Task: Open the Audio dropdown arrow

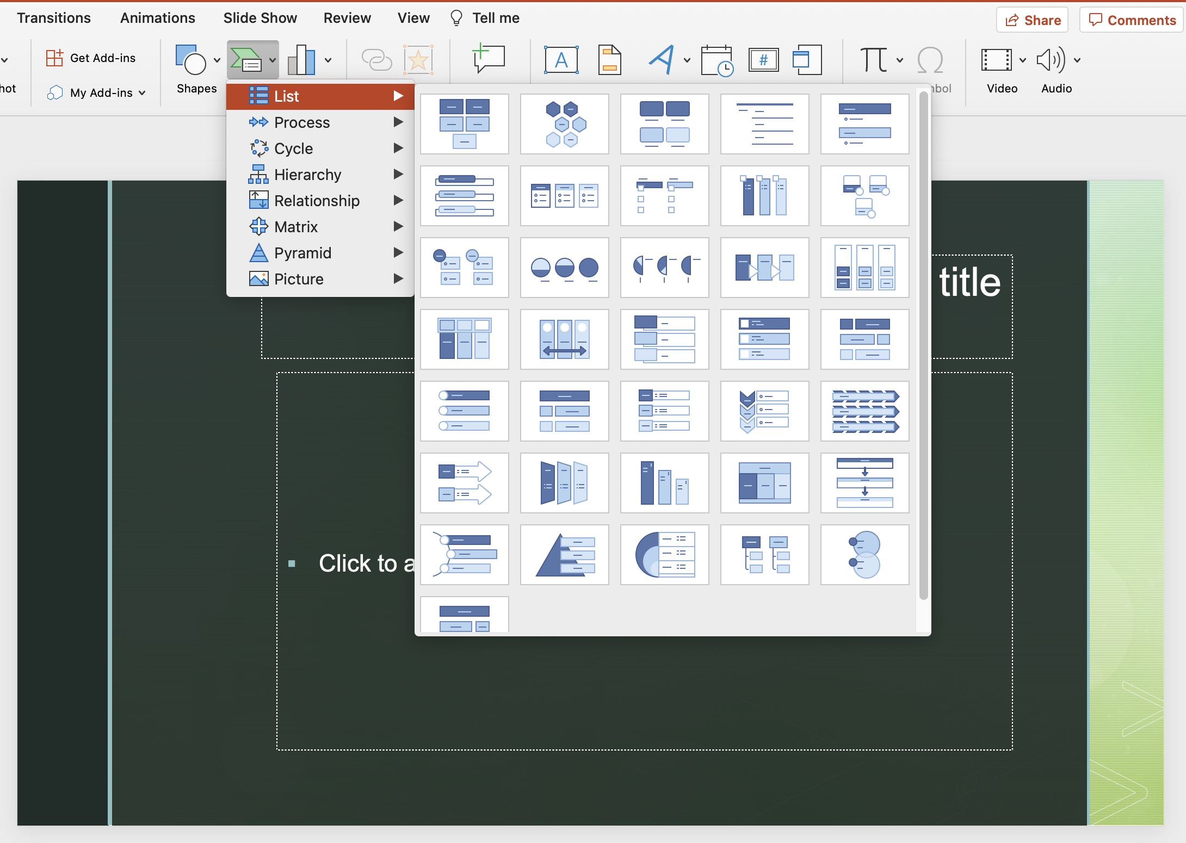Action: 1077,60
